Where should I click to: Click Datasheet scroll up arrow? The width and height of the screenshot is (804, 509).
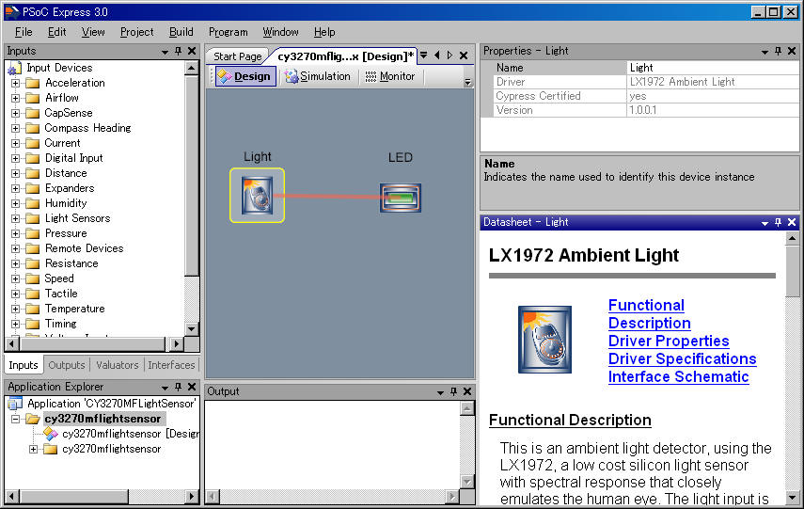coord(793,238)
